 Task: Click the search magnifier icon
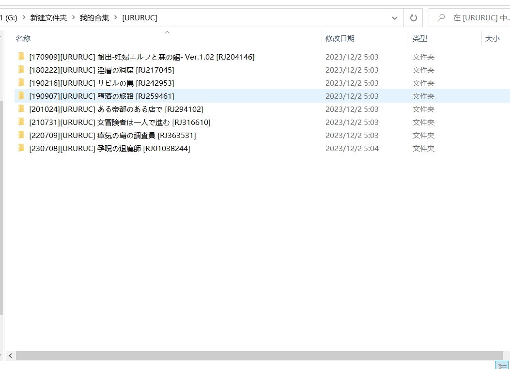[441, 17]
